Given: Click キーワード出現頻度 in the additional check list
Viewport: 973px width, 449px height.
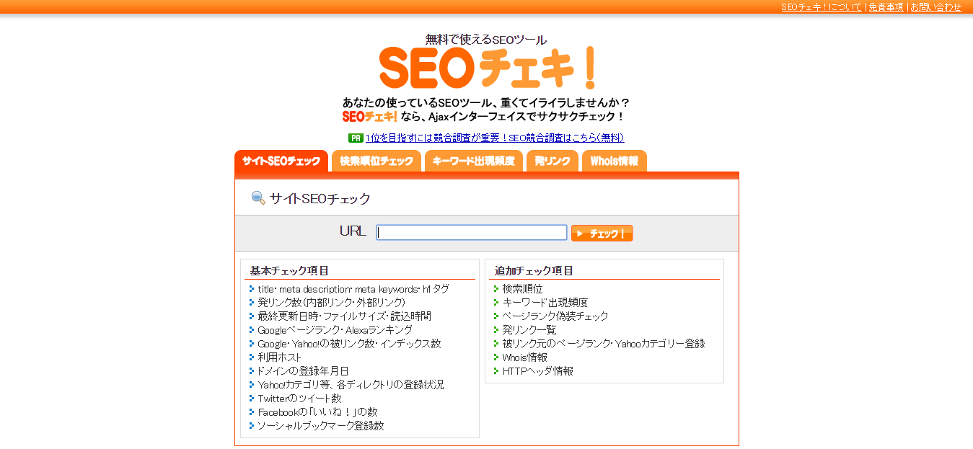Looking at the screenshot, I should coord(545,303).
